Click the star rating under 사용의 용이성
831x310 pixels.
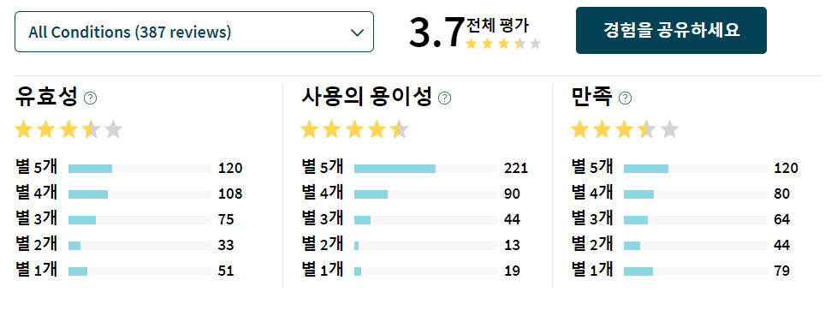[x=354, y=129]
